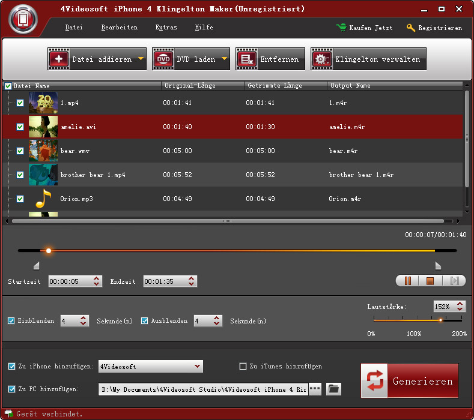Uncheck the bear.wmv file checkbox
Viewport: 474px width, 420px height.
20,151
